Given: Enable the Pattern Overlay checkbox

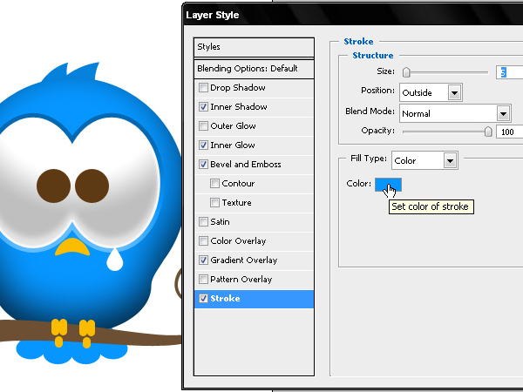Looking at the screenshot, I should coord(203,280).
